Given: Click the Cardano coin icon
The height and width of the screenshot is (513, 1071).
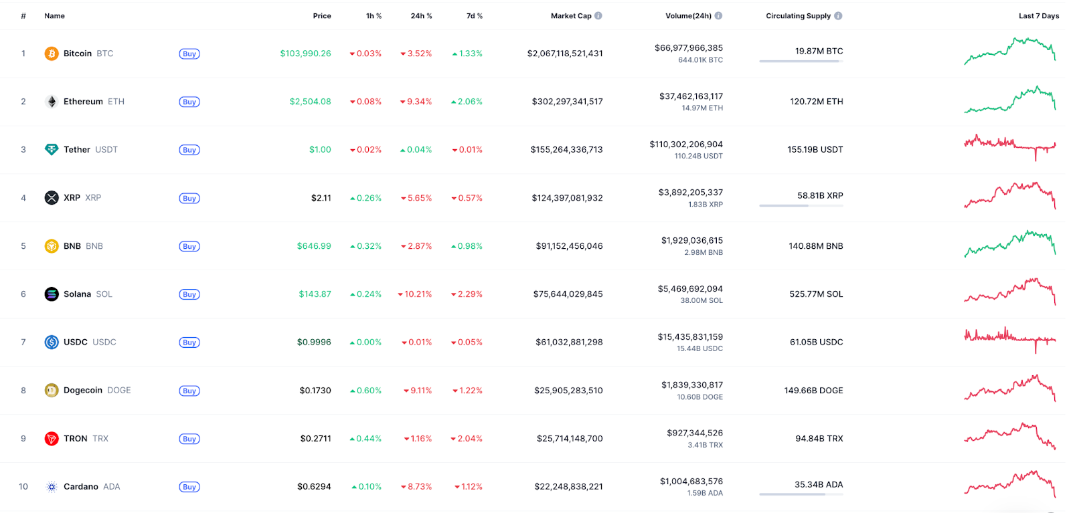Looking at the screenshot, I should coord(52,487).
